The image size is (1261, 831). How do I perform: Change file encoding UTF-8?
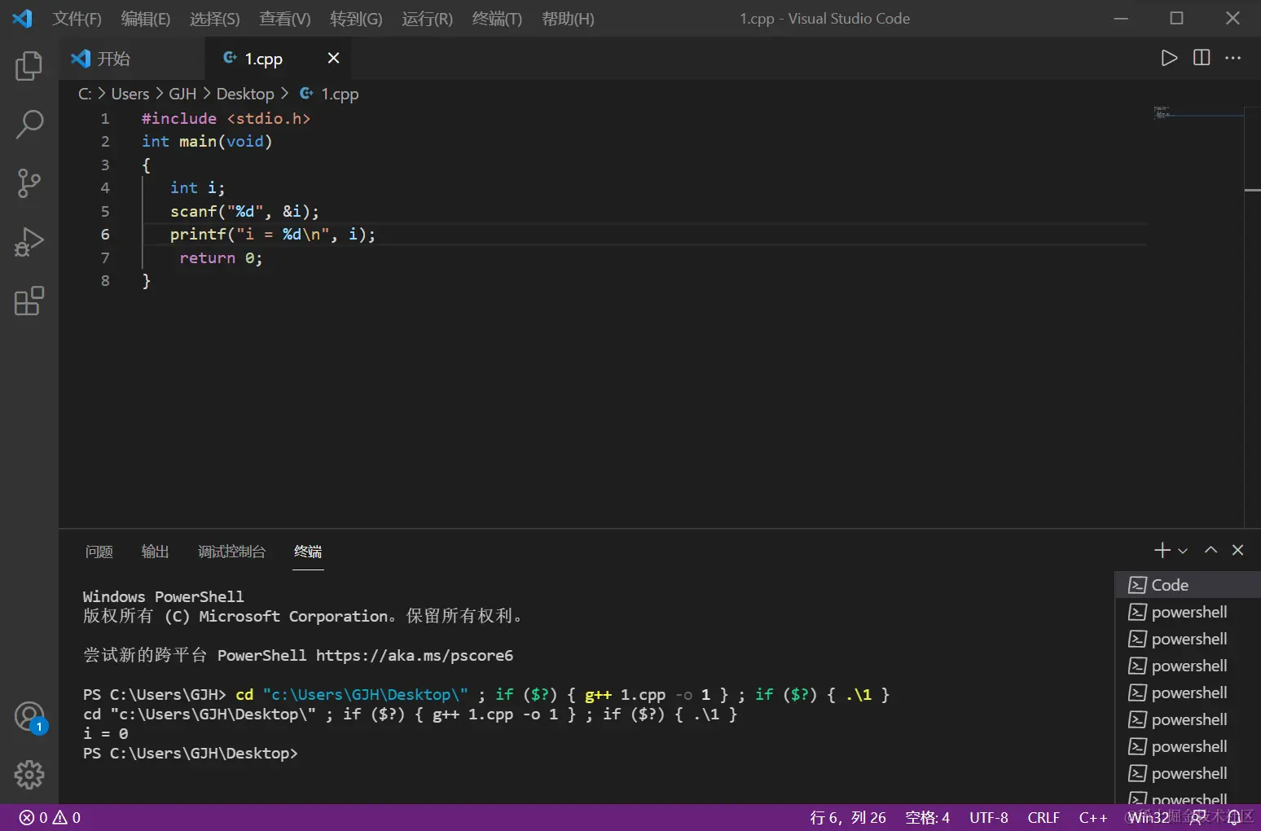pyautogui.click(x=989, y=817)
